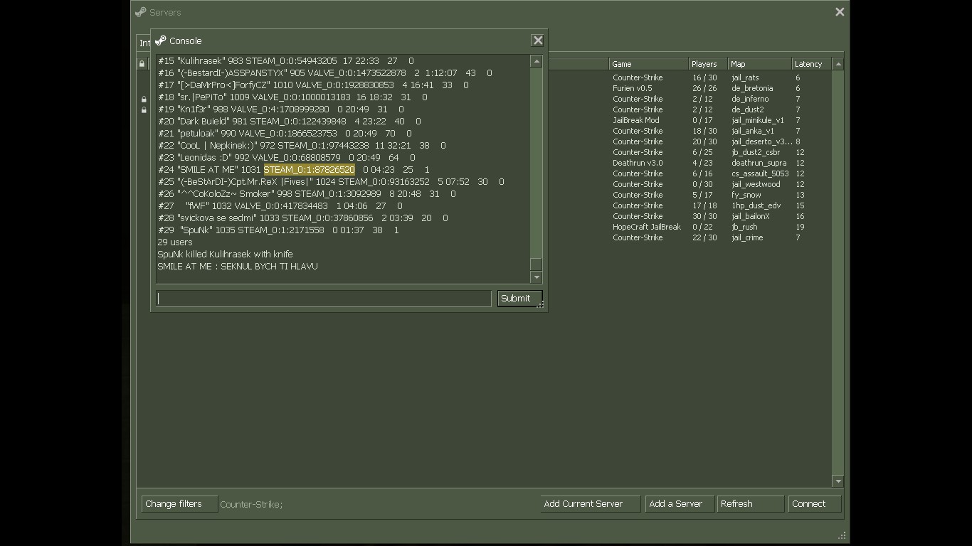The width and height of the screenshot is (972, 546).
Task: Click the Steam icon in Console title
Action: 161,41
